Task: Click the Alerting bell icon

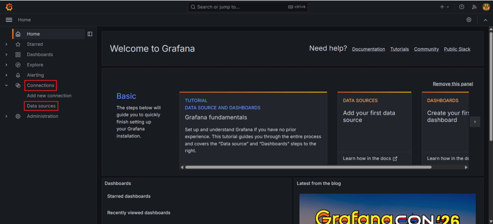Action: coord(18,75)
